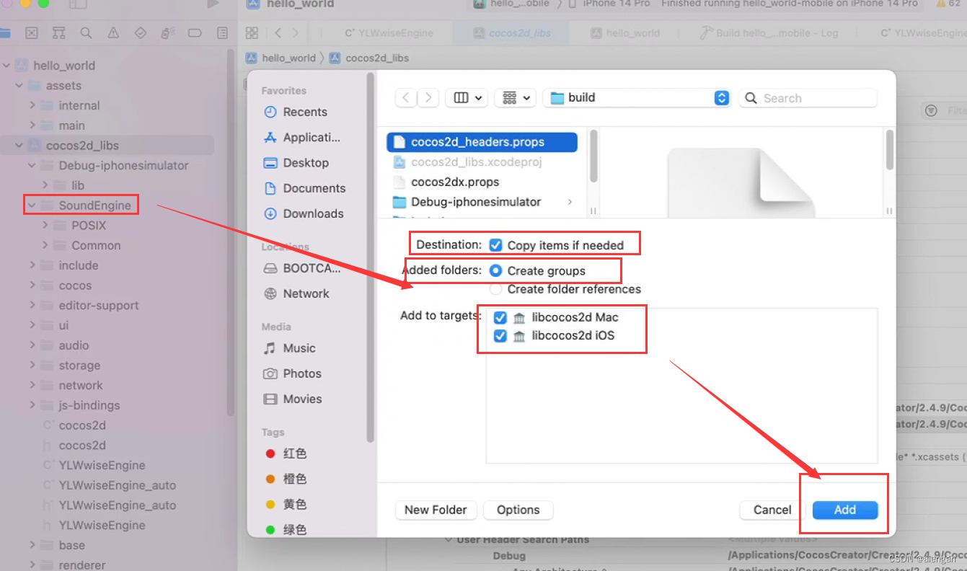The width and height of the screenshot is (967, 571).
Task: Create a New Folder in the dialog
Action: [436, 510]
